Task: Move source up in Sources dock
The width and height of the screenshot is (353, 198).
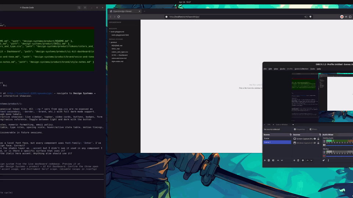Action: point(307,160)
